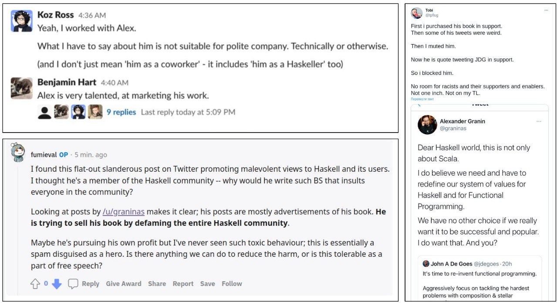Toggle Follow on the Reddit post
The width and height of the screenshot is (557, 303).
(x=232, y=284)
